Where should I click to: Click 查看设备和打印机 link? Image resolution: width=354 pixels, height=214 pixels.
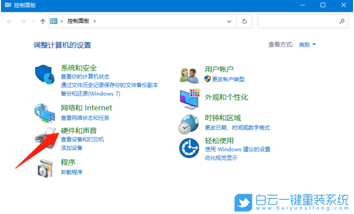82,140
